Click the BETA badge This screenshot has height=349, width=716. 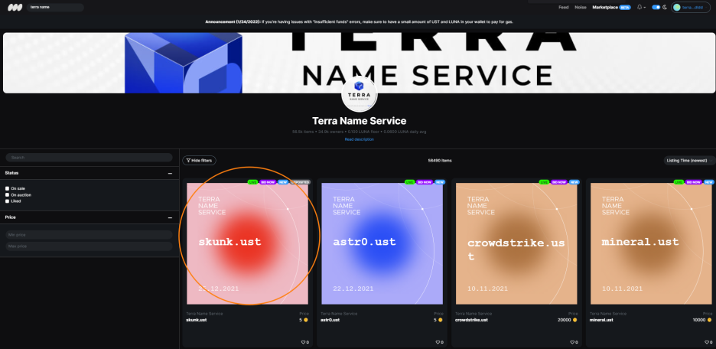(625, 8)
